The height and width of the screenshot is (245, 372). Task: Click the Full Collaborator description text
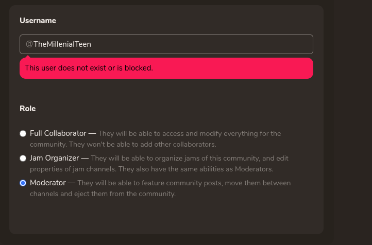click(x=190, y=134)
